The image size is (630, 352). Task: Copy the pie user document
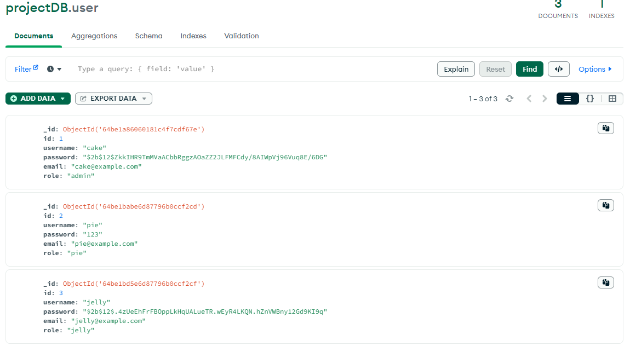pos(606,205)
